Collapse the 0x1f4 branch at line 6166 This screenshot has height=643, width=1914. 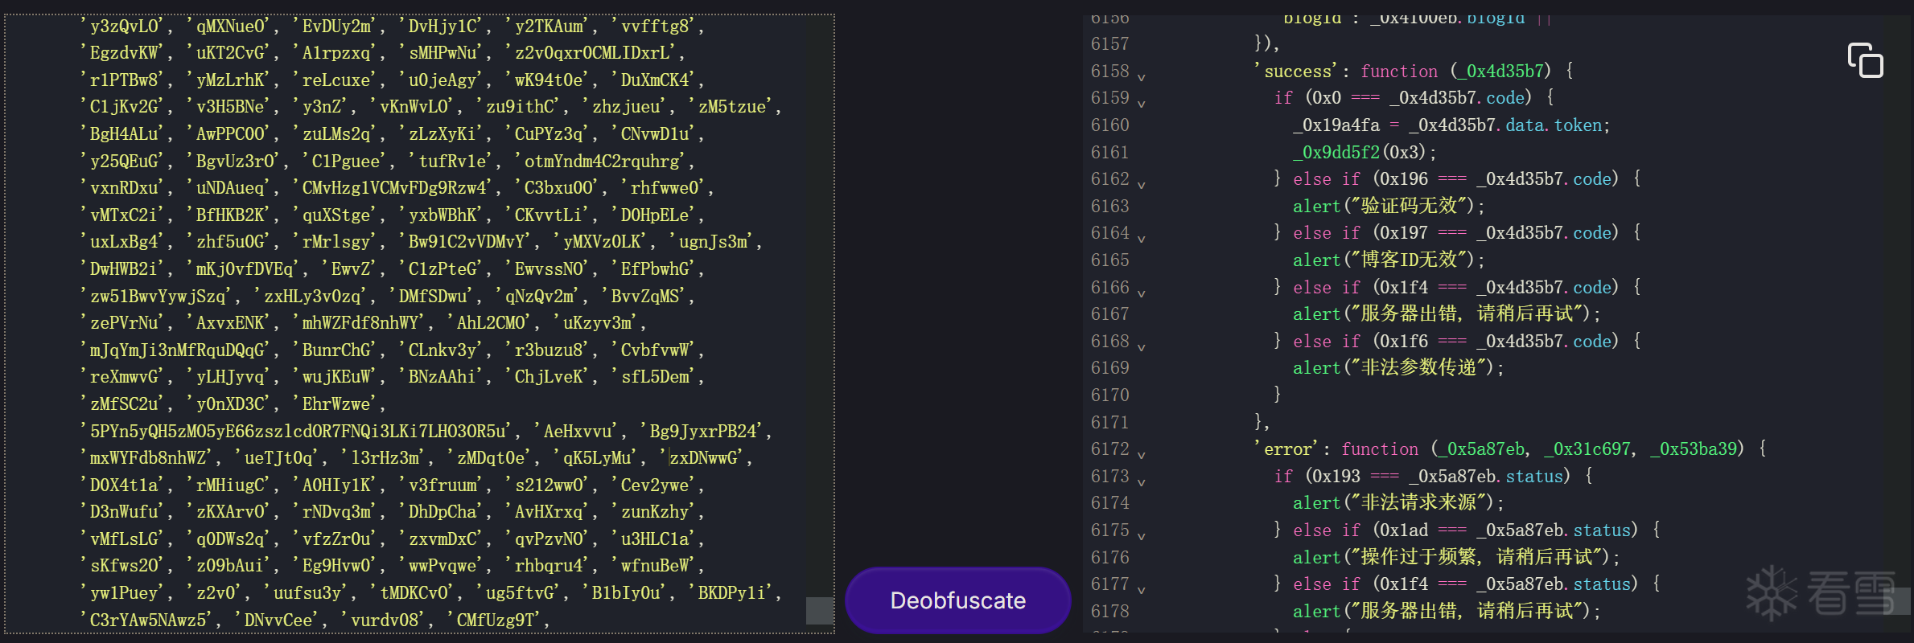click(x=1142, y=293)
